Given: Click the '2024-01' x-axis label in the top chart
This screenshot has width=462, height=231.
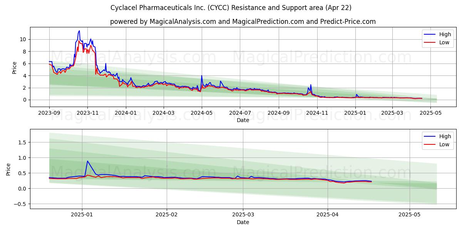Looking at the screenshot, I should [x=126, y=113].
